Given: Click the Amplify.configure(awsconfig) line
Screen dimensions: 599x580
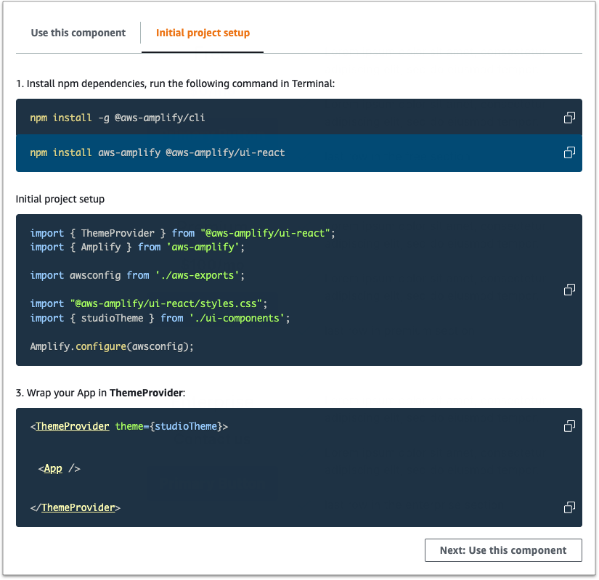Looking at the screenshot, I should [112, 346].
